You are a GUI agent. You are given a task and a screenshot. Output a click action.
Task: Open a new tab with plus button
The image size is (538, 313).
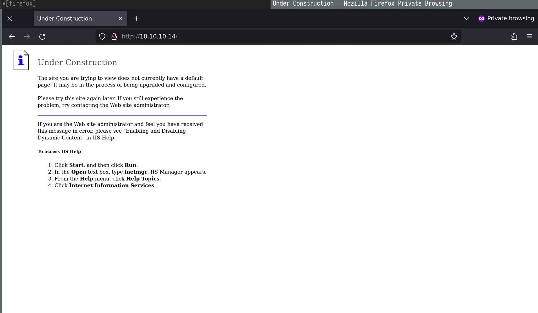point(136,19)
